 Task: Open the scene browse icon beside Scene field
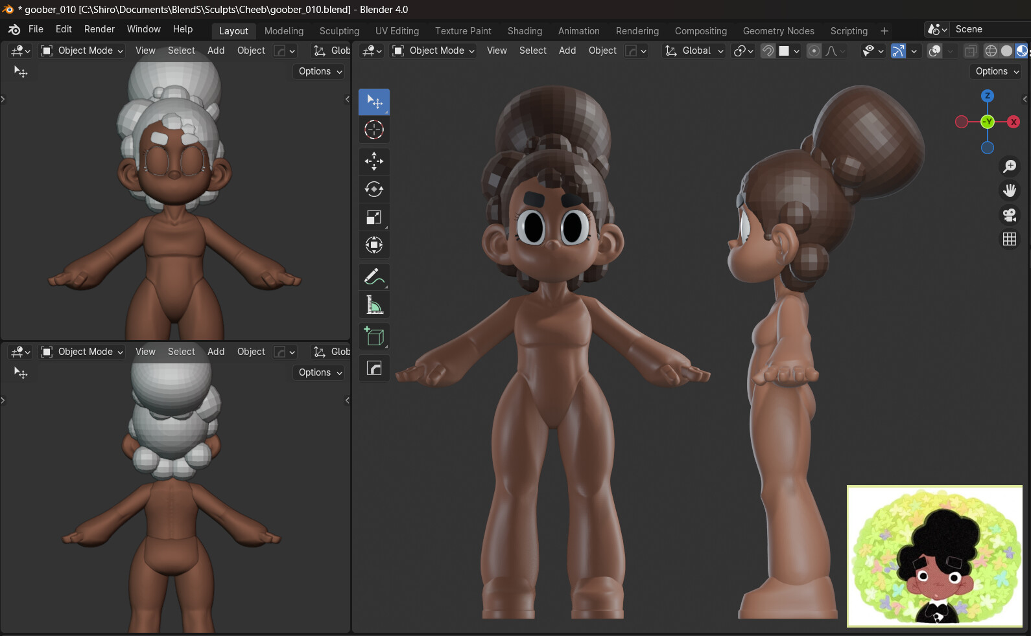pos(938,30)
